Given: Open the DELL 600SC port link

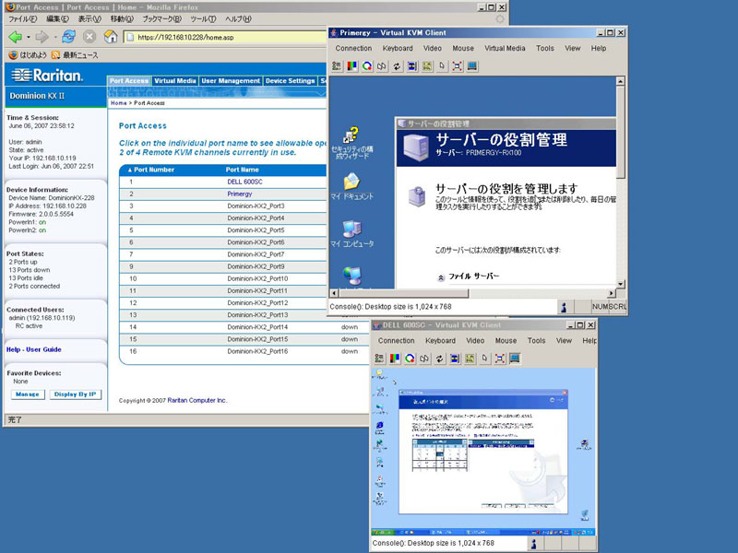Looking at the screenshot, I should (x=244, y=182).
